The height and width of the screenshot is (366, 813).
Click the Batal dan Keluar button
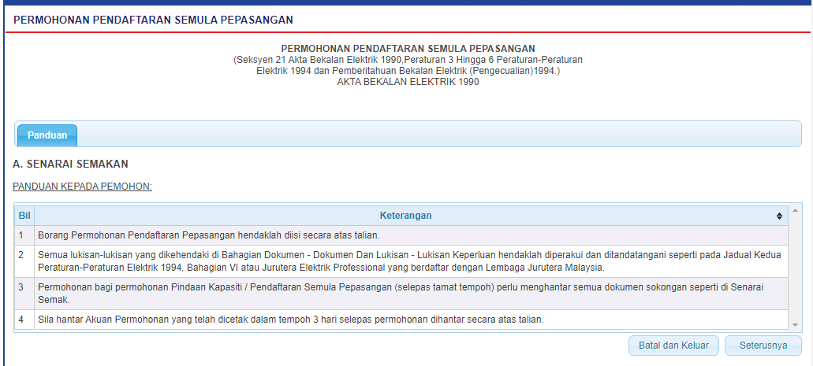(x=673, y=346)
